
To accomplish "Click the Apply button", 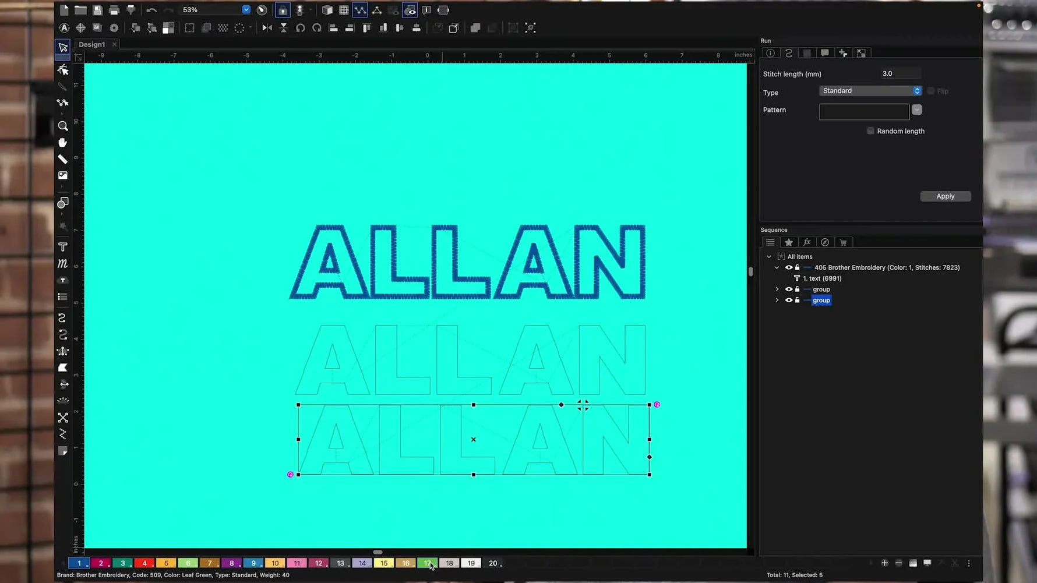I will 946,196.
